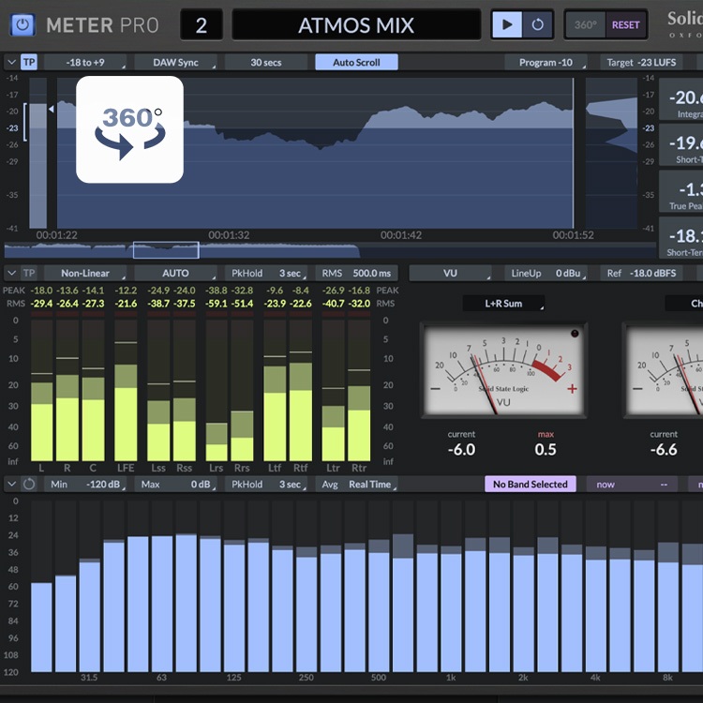Click the small 360° header button
Screen dimensions: 703x703
pos(585,25)
